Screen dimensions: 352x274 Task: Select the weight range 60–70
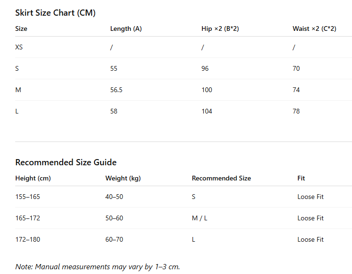(x=114, y=239)
